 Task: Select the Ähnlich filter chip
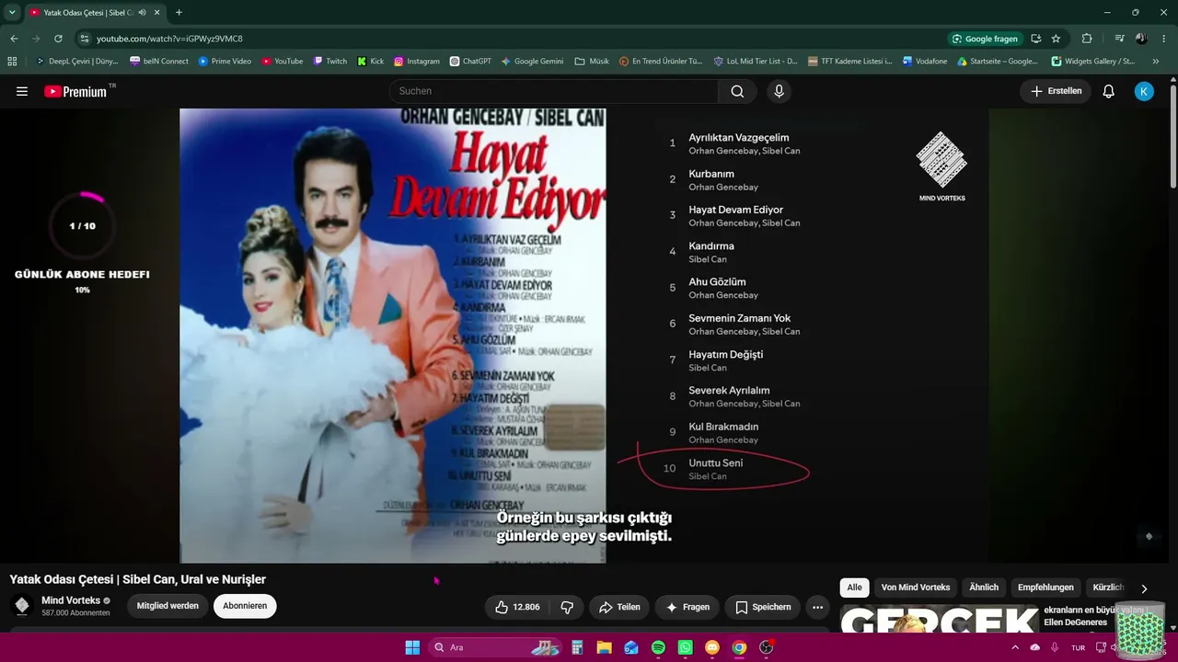coord(984,588)
